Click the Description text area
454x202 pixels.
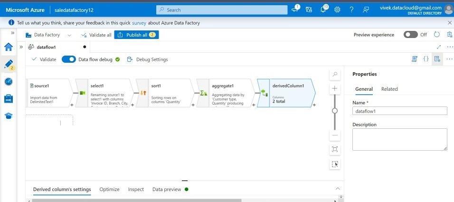pos(399,139)
